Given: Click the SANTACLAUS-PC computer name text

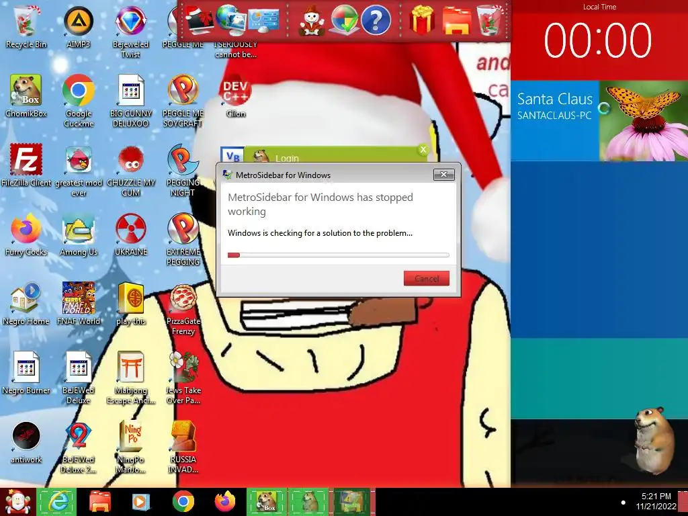Looking at the screenshot, I should [554, 116].
